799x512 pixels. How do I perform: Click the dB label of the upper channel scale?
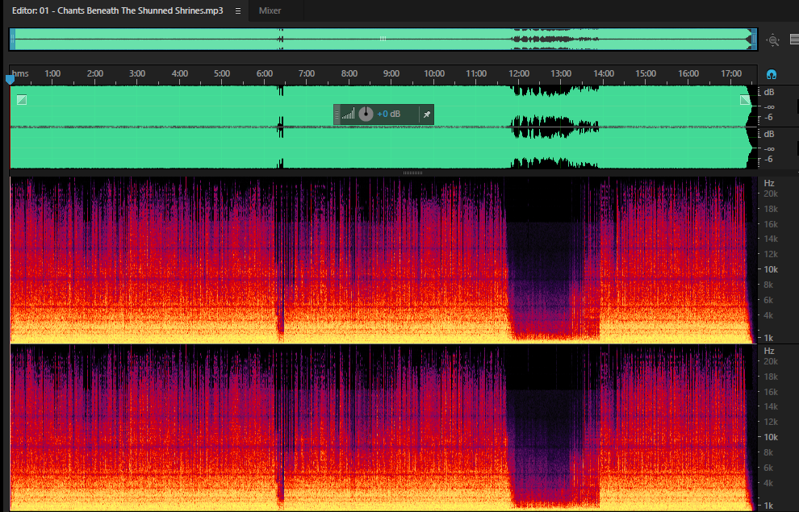click(769, 92)
